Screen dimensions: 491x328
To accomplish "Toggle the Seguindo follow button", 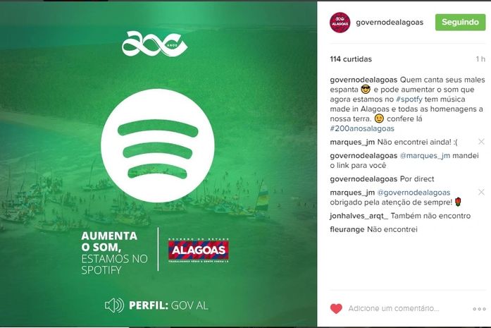I will 460,22.
